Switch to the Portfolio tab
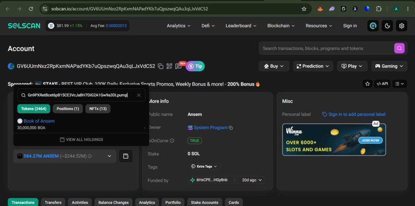 tap(173, 202)
